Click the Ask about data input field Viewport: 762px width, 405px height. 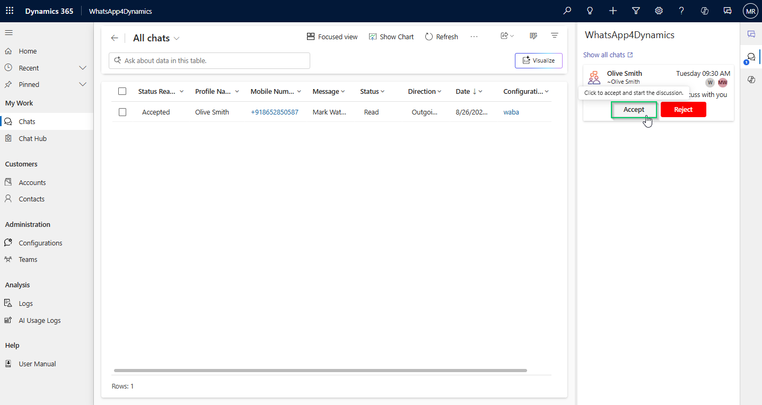click(209, 60)
